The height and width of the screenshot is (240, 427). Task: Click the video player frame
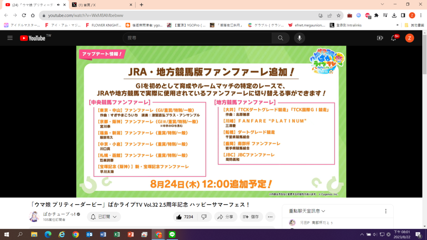pyautogui.click(x=211, y=122)
